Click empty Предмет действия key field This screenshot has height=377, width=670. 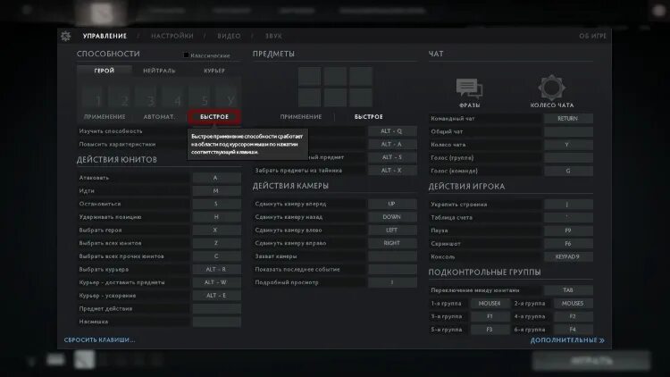click(217, 308)
